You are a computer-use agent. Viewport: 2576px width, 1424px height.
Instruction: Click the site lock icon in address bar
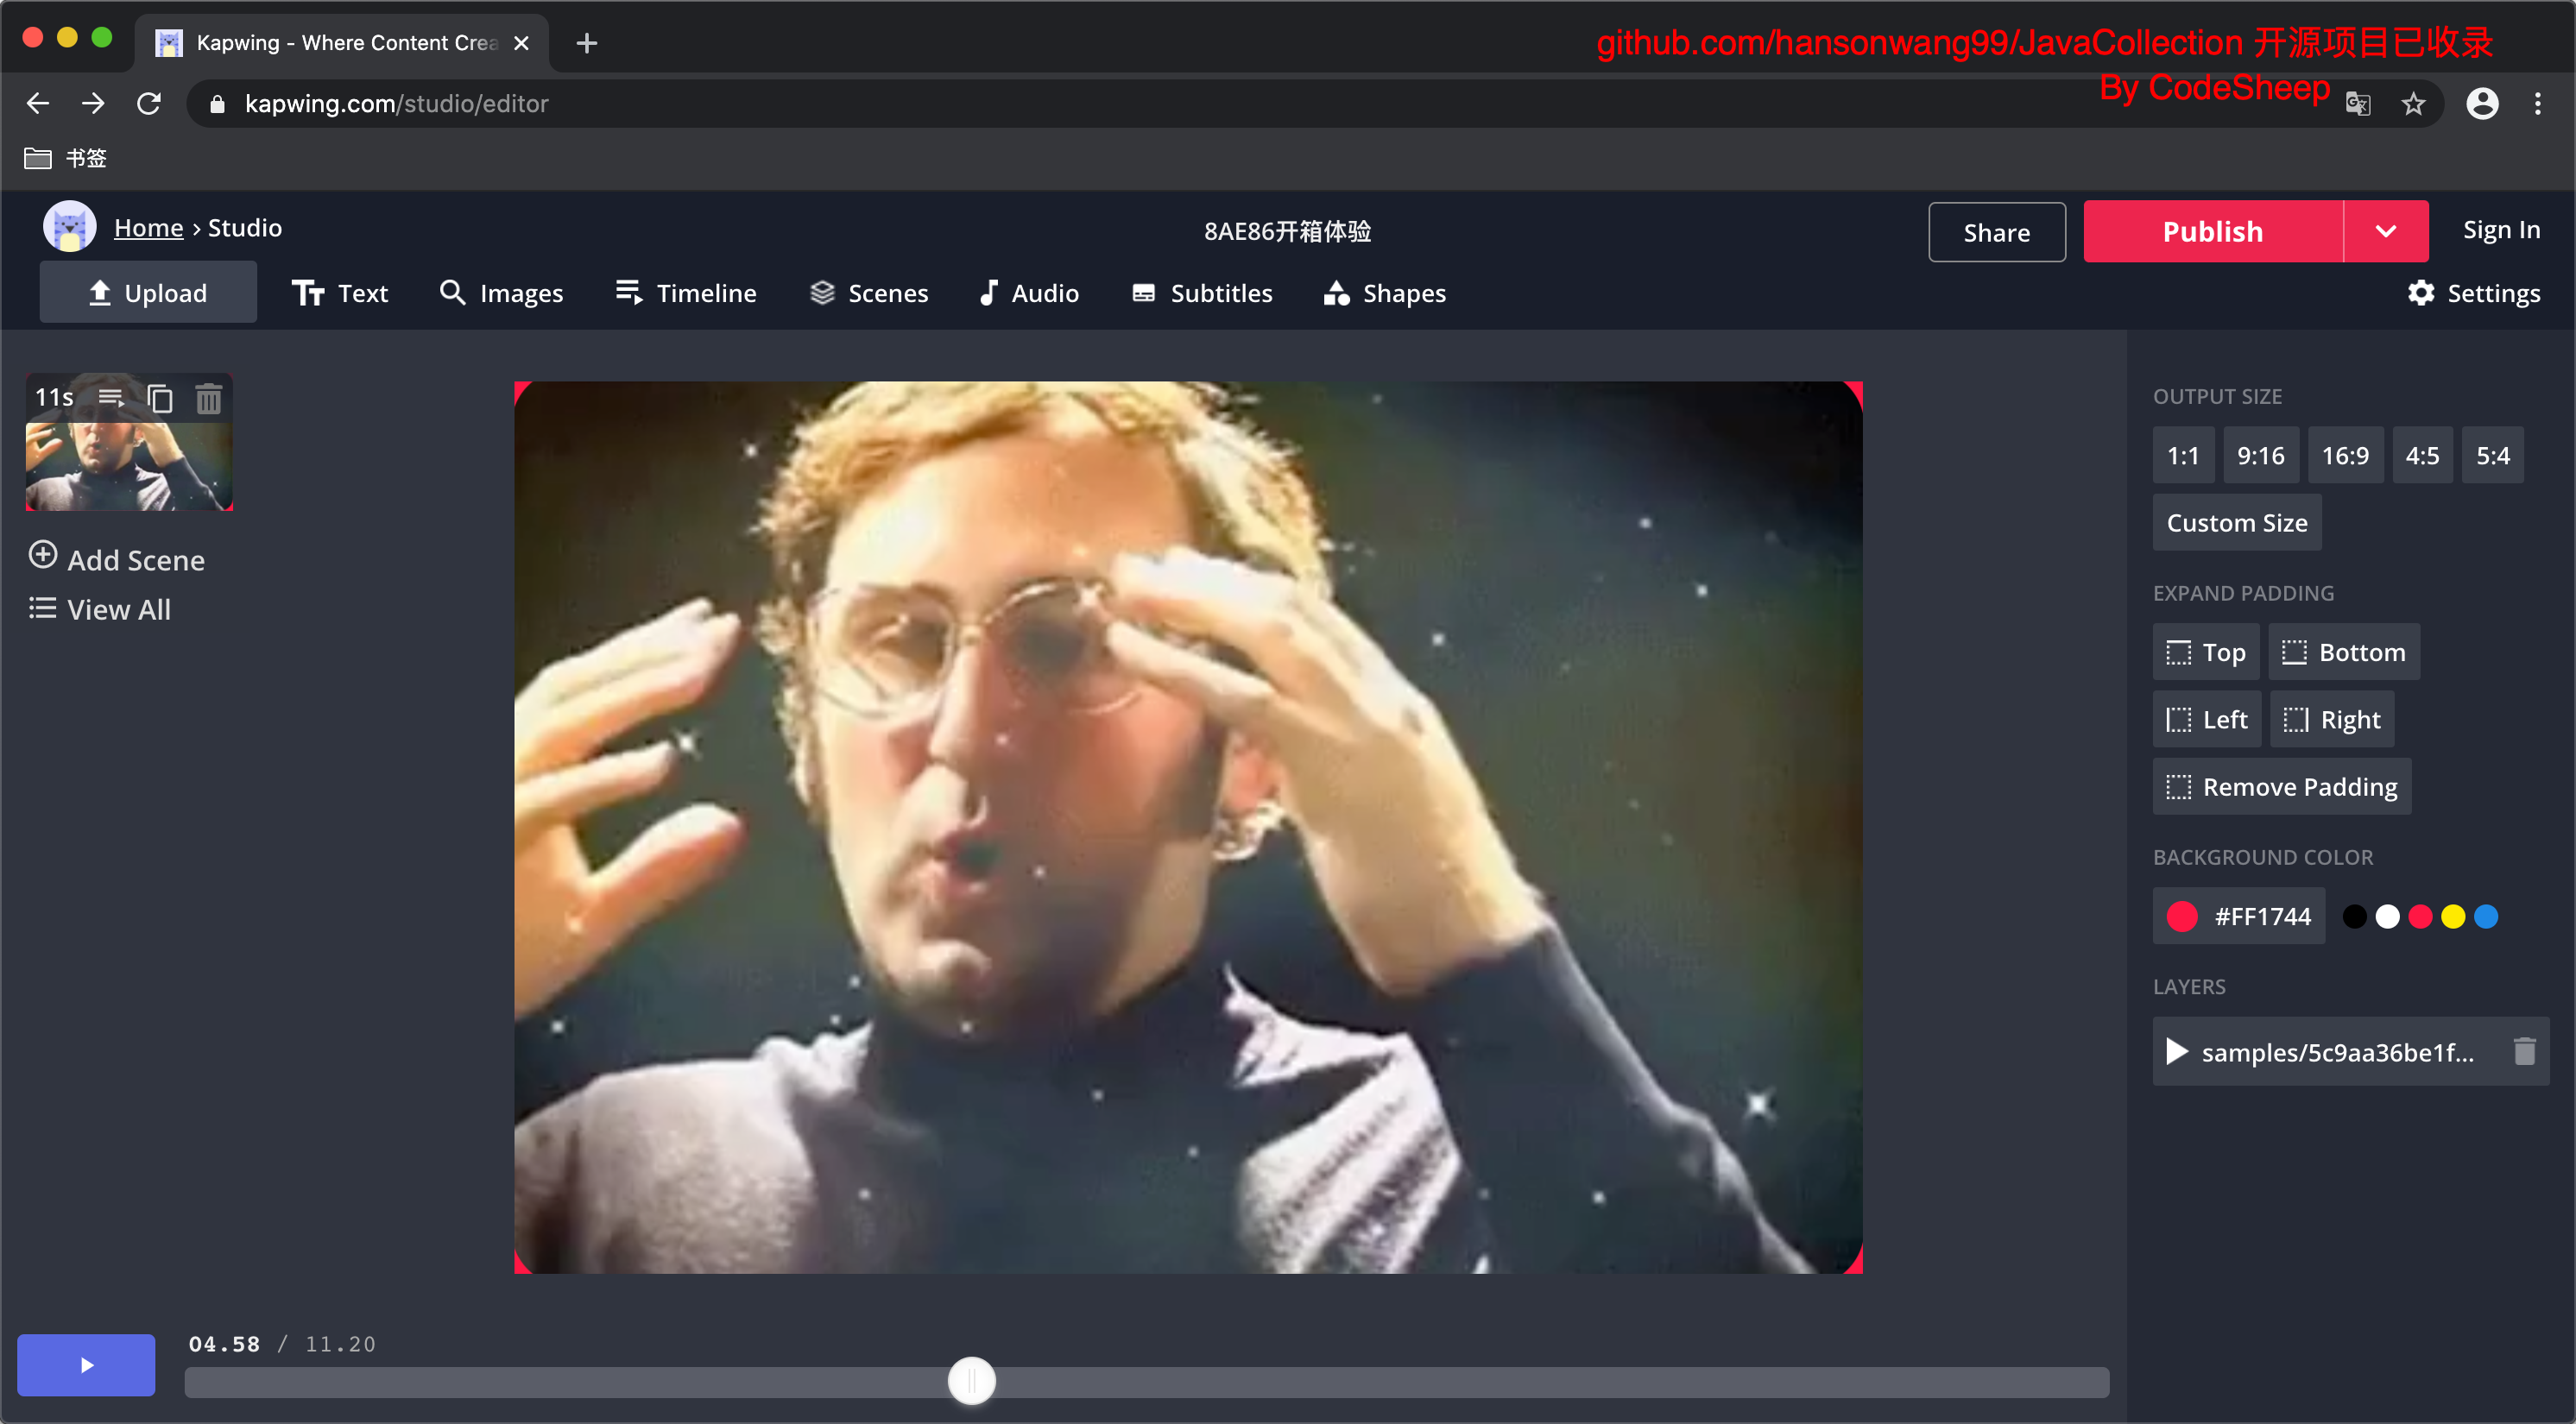[217, 103]
